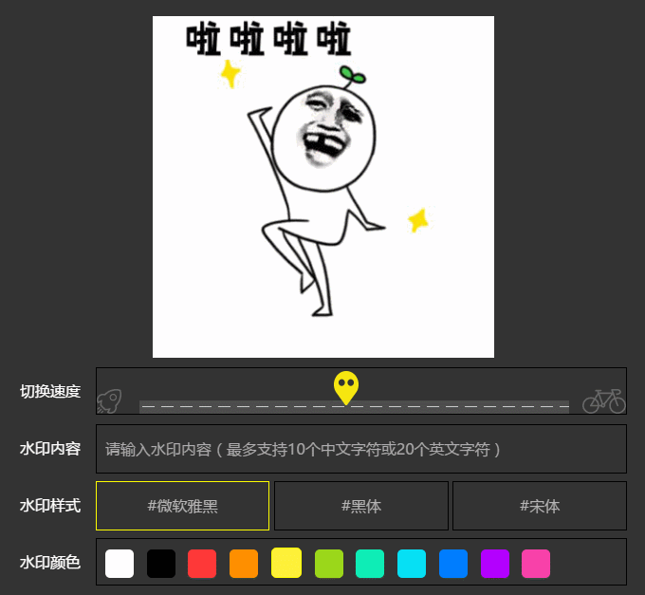Click into the watermark content input field
This screenshot has width=645, height=595.
pos(361,449)
